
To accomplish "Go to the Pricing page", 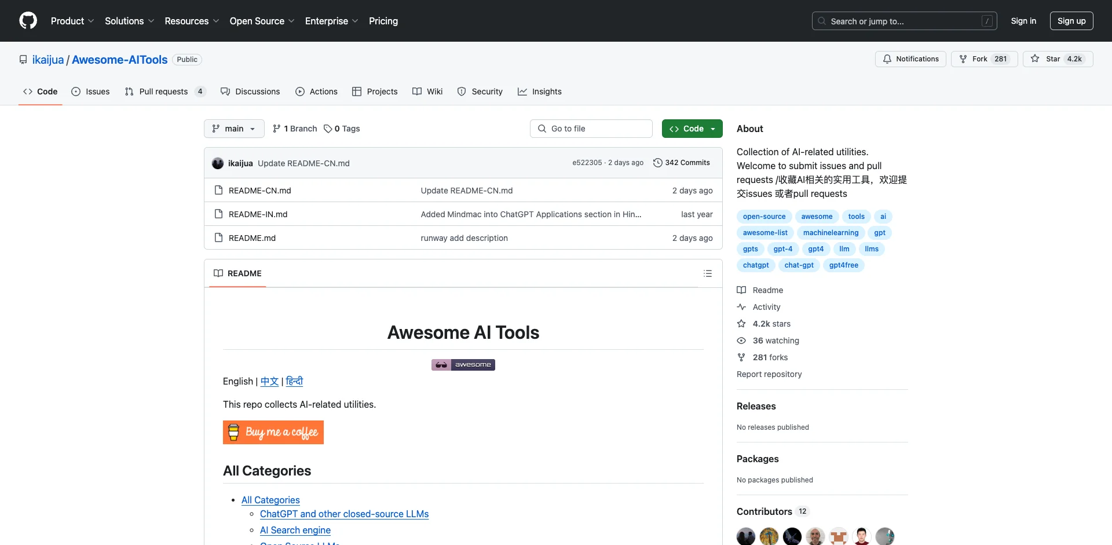I will [x=383, y=21].
